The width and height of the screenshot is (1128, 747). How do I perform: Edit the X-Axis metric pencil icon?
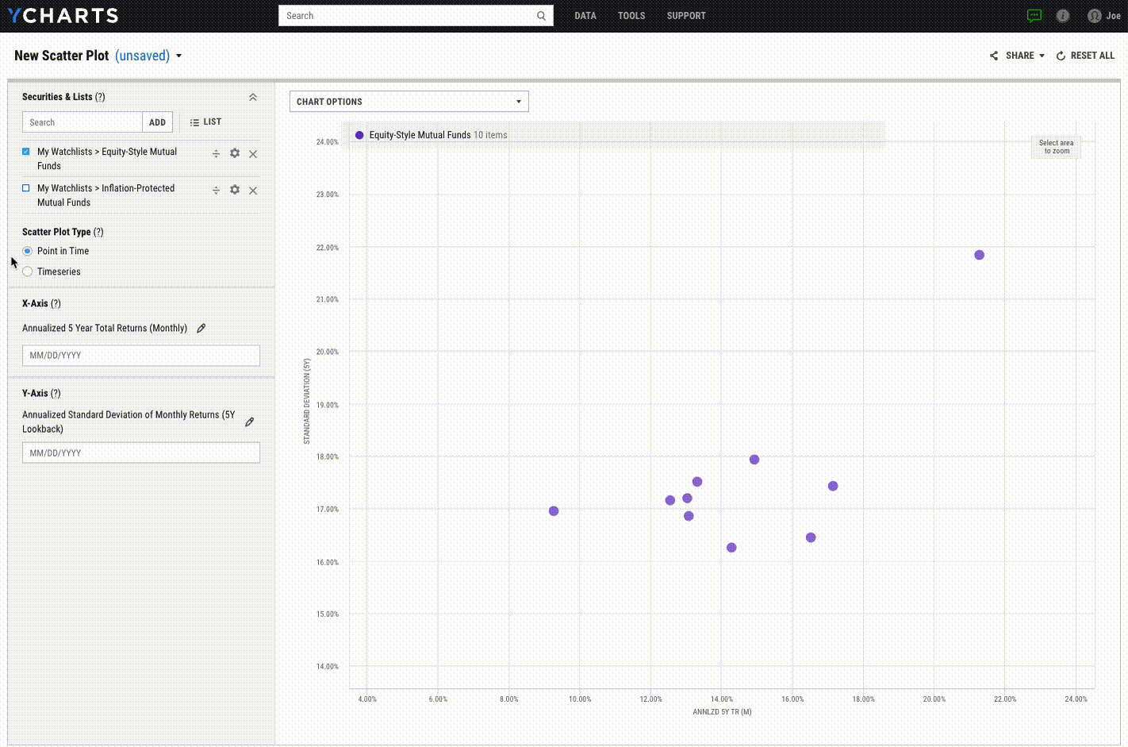(x=201, y=328)
